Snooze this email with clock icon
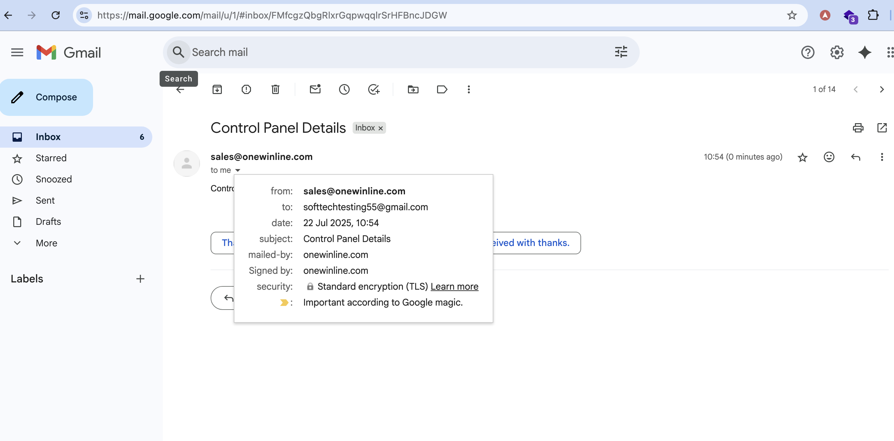 344,89
